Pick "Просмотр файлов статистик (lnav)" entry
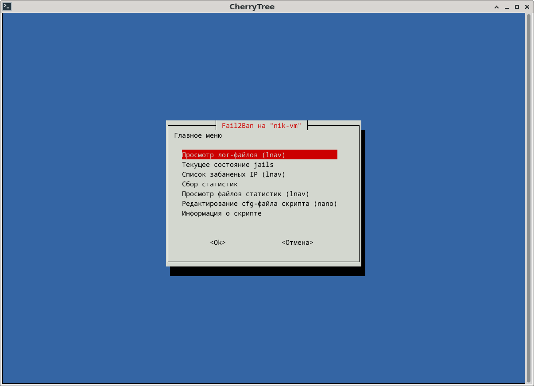The height and width of the screenshot is (386, 534). tap(245, 194)
